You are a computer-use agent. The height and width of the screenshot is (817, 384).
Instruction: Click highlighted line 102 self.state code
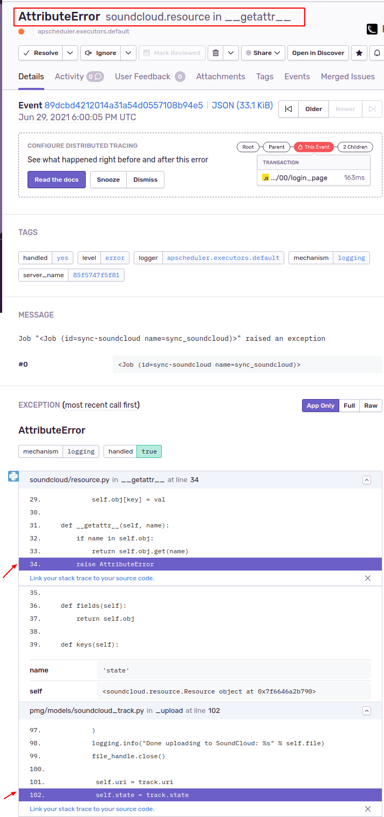click(x=200, y=795)
